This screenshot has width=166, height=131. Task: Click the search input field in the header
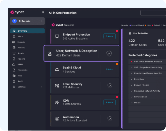[153, 13]
